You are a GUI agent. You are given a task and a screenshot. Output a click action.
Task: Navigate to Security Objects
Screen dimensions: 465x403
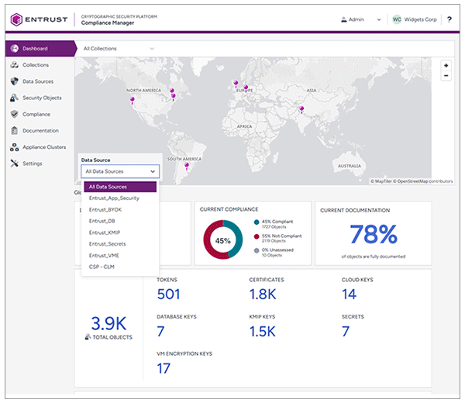(x=42, y=98)
